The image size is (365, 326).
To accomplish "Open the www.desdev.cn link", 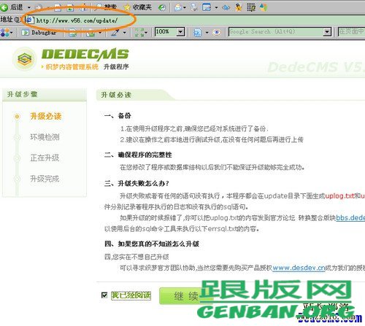I will [299, 268].
